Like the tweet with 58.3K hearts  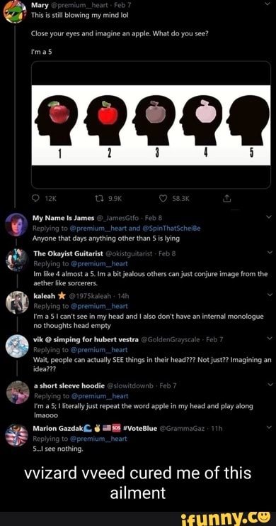163,199
